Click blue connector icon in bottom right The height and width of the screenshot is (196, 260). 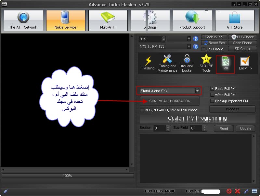click(246, 191)
